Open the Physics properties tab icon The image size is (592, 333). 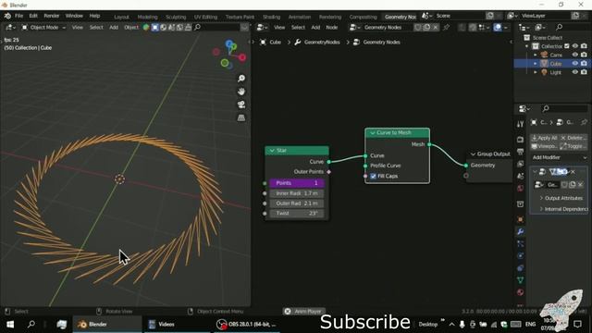tap(520, 255)
